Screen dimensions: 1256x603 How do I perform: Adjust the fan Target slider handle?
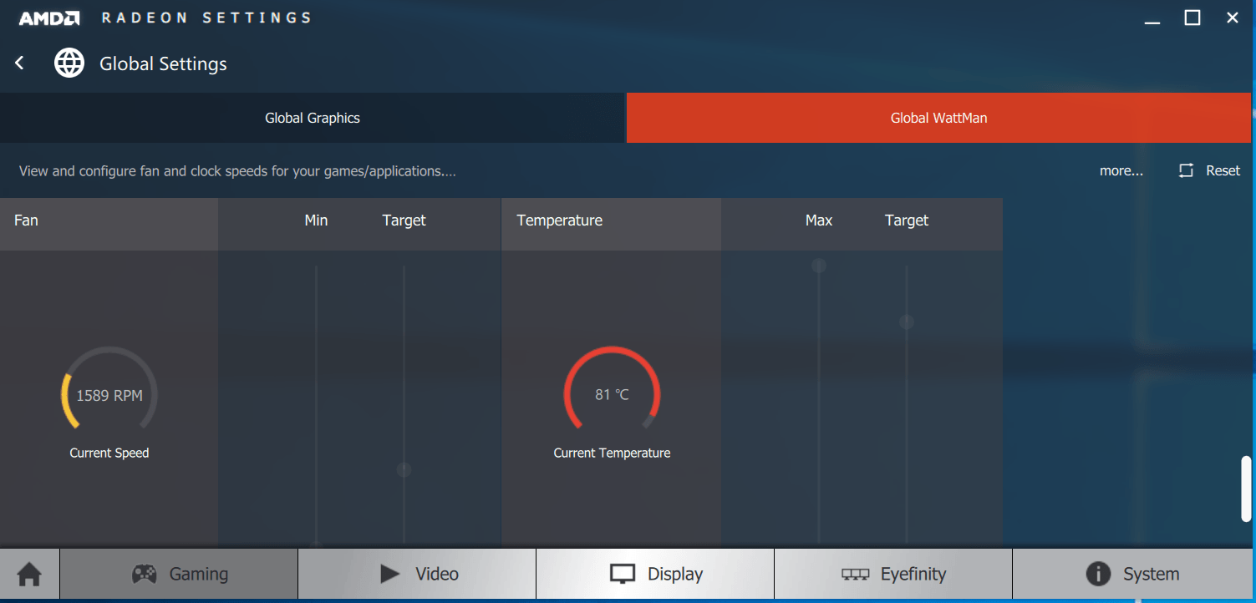point(404,470)
